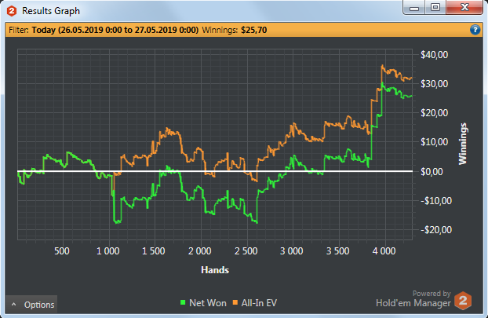
Task: Click the Today date range filter text
Action: (115, 30)
